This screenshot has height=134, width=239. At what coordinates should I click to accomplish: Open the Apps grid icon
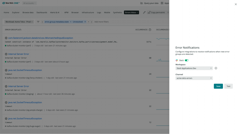tap(162, 3)
